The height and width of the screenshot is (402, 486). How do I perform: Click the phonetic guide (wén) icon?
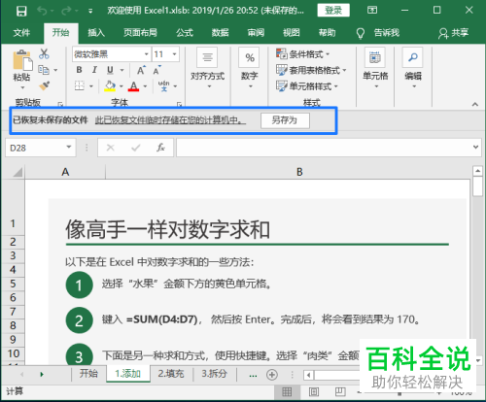(x=164, y=85)
